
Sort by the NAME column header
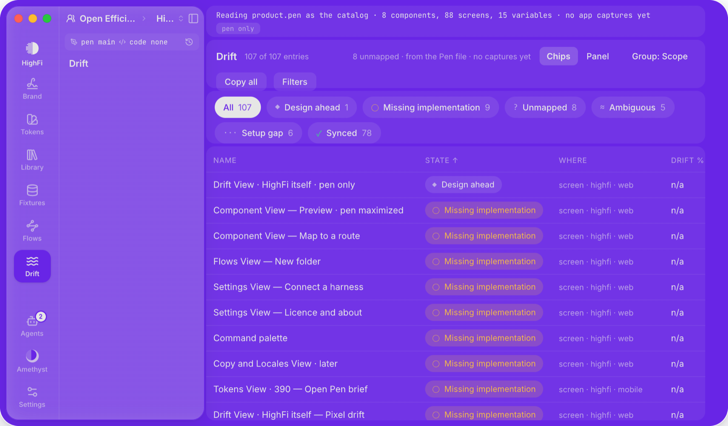(225, 160)
